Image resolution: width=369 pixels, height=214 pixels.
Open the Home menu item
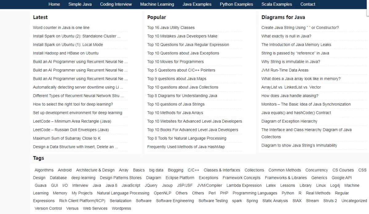click(54, 4)
